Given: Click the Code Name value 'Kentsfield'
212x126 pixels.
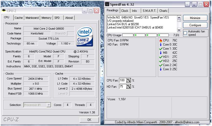Looking at the screenshot, I should click(x=37, y=33).
